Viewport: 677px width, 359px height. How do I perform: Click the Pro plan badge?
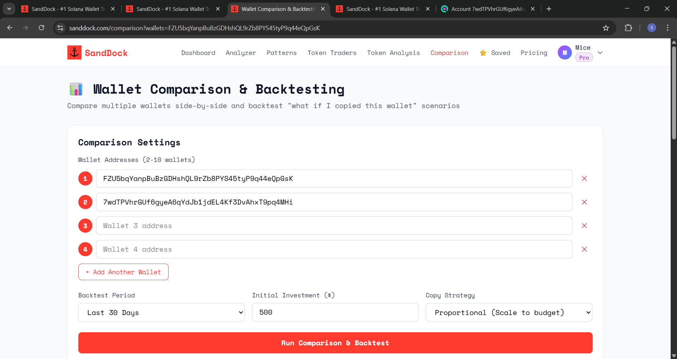(x=584, y=58)
